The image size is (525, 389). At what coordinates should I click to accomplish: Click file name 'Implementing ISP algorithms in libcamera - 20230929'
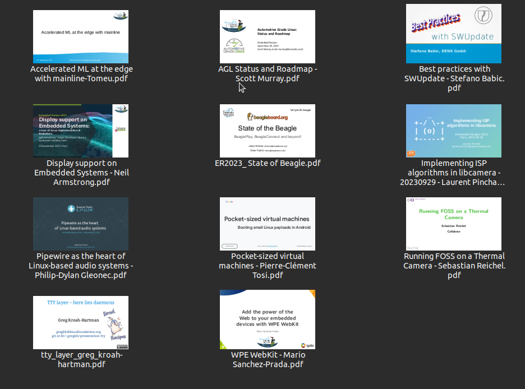[453, 173]
